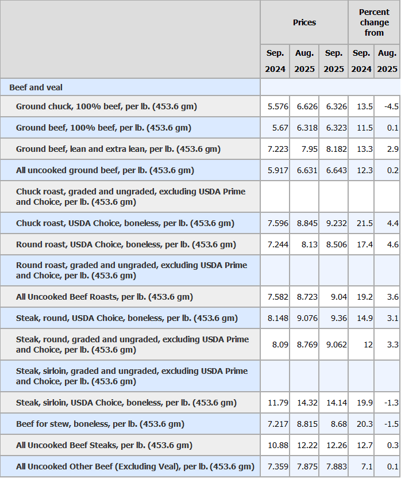
Task: Click the Round roast USDA Choice row label
Action: 126,244
